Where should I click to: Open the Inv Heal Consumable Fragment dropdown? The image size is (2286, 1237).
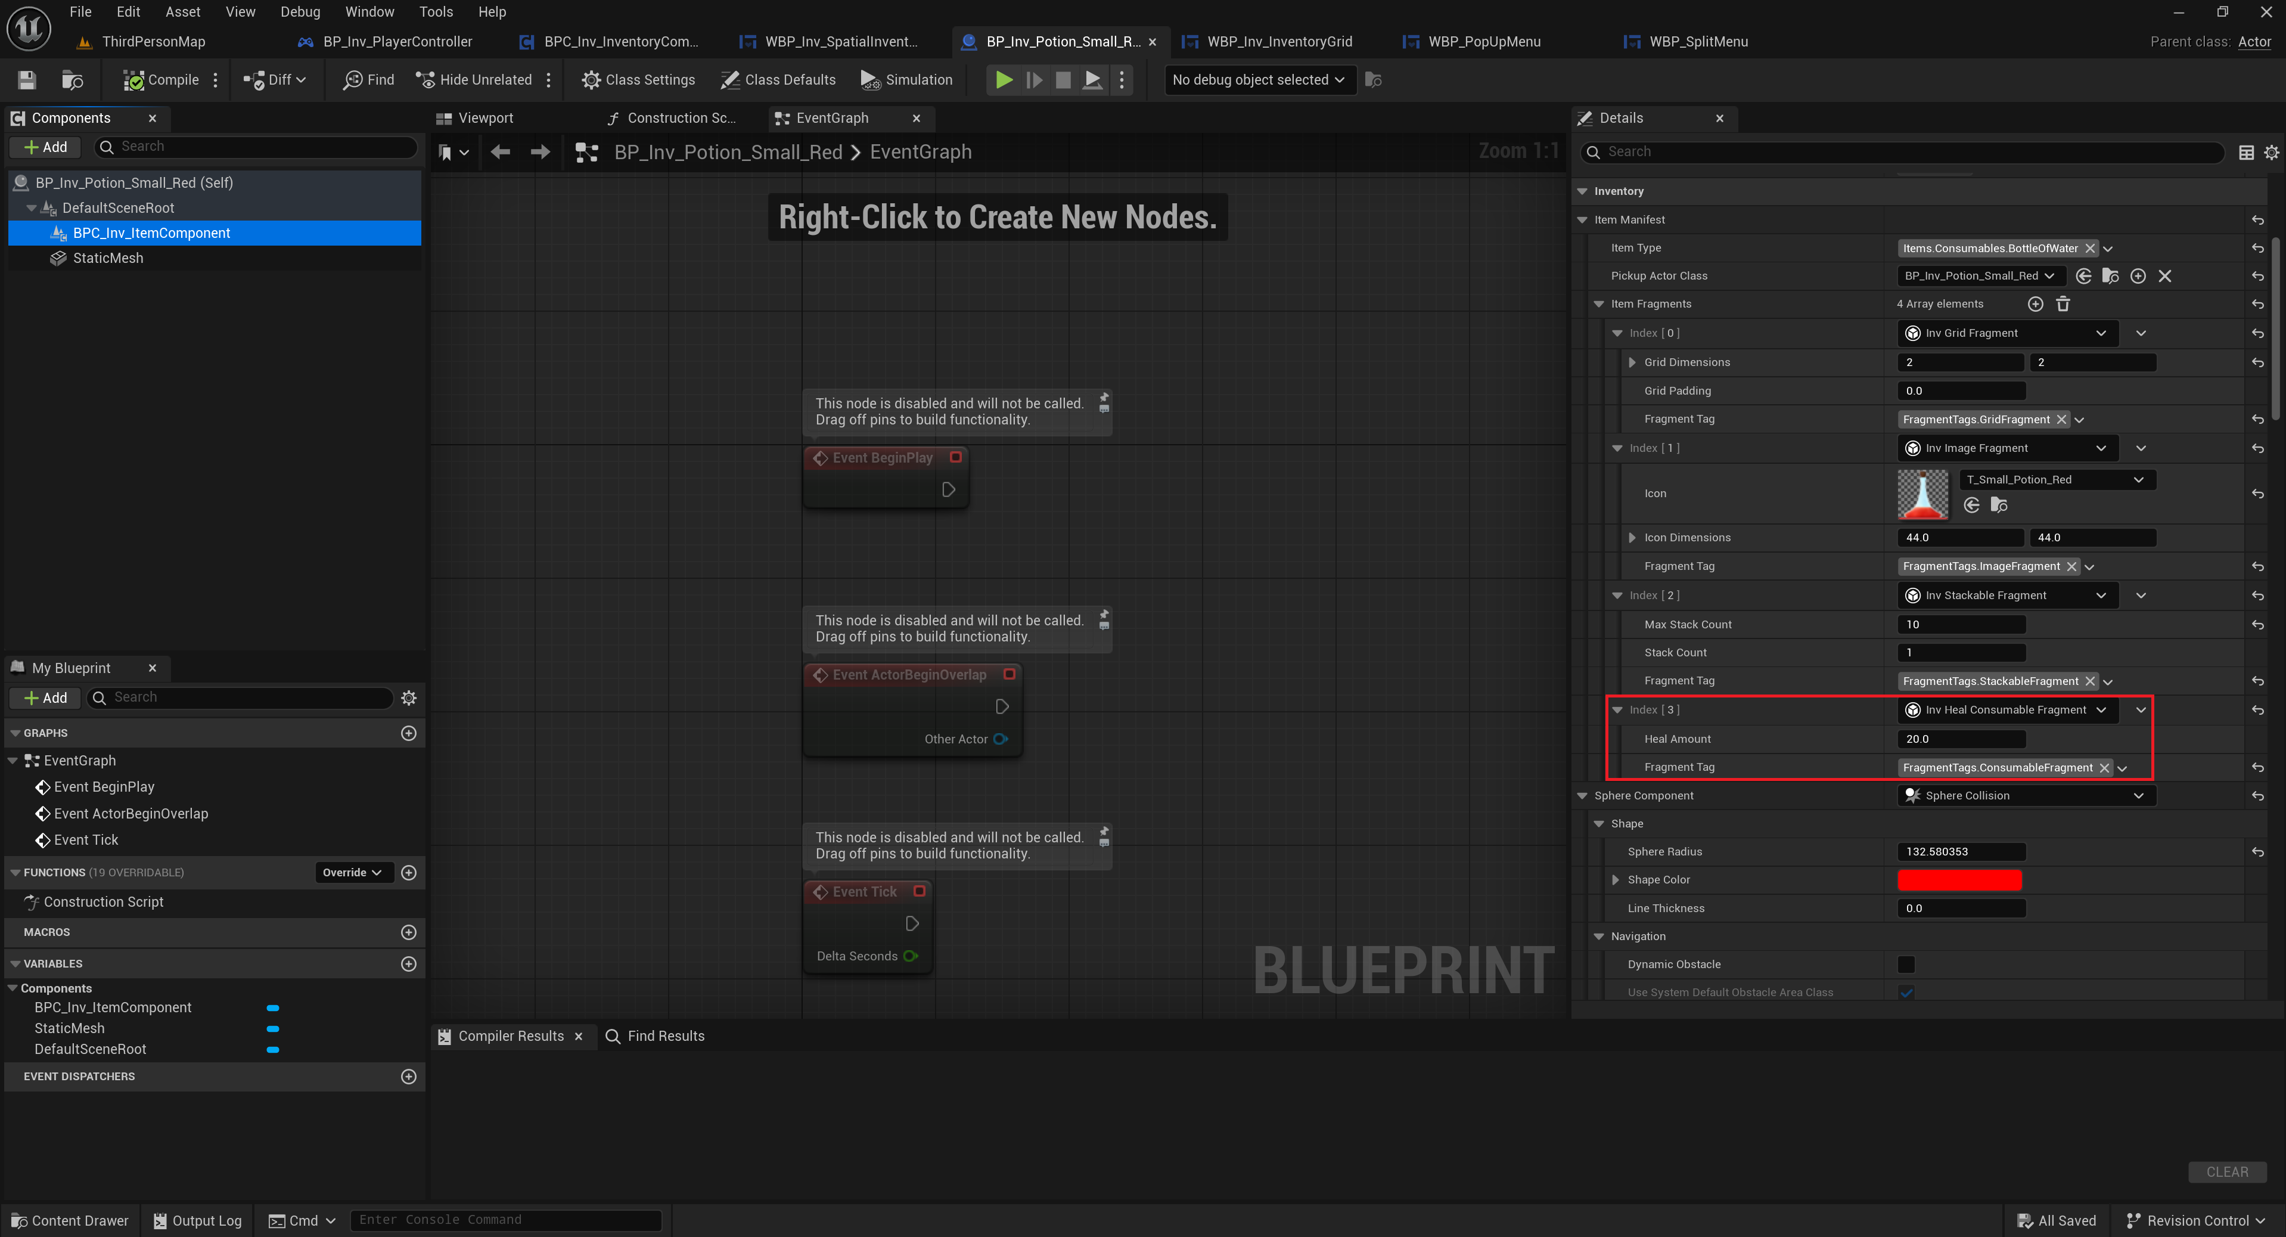click(x=2007, y=711)
